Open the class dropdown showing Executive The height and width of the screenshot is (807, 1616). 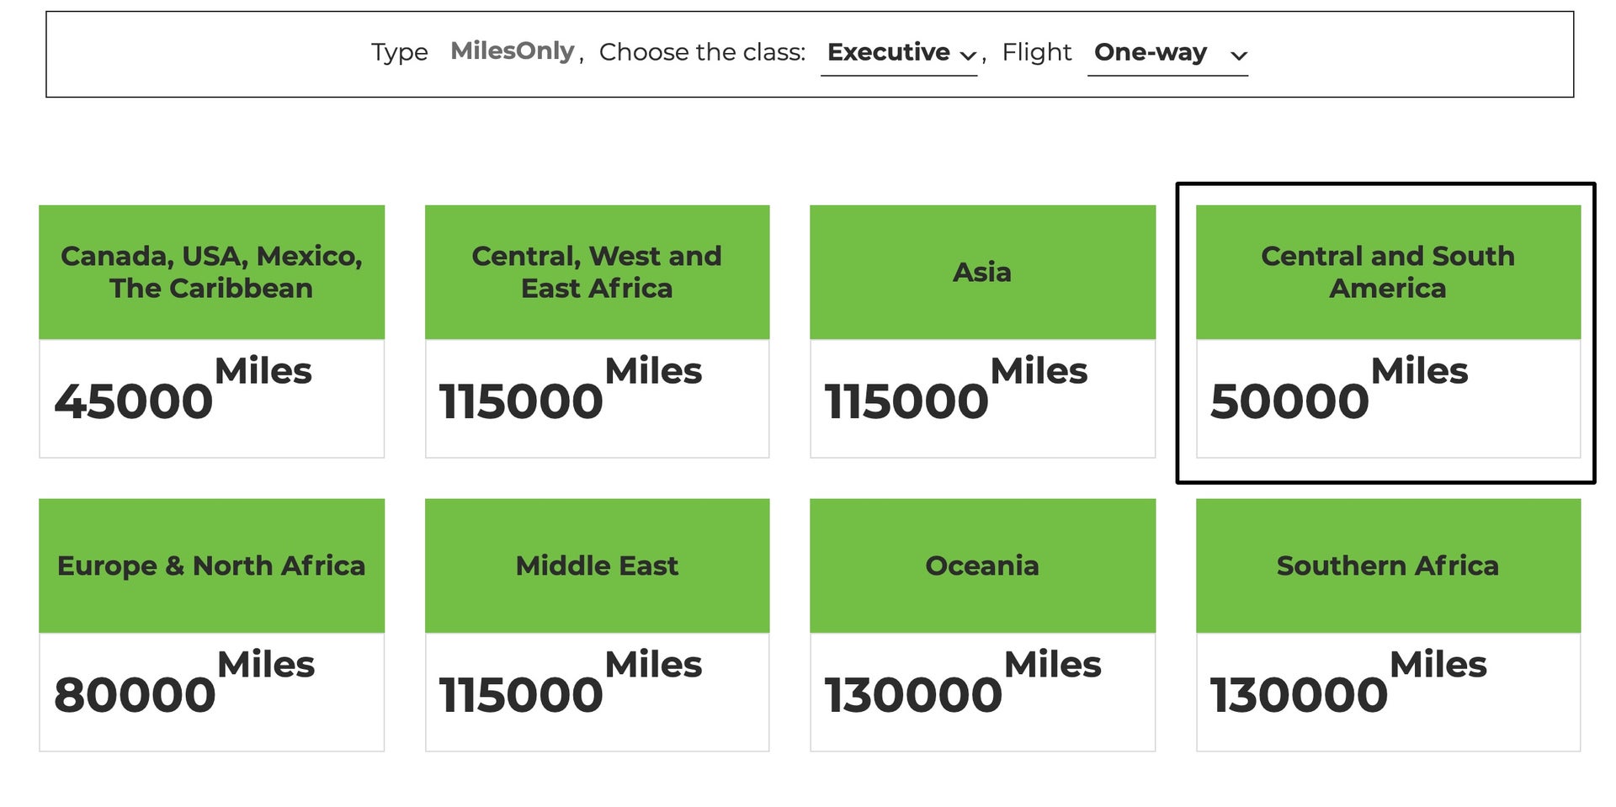[898, 52]
